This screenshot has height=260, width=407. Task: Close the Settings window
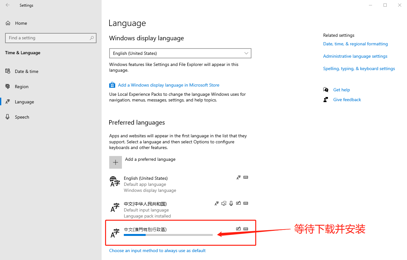point(400,5)
